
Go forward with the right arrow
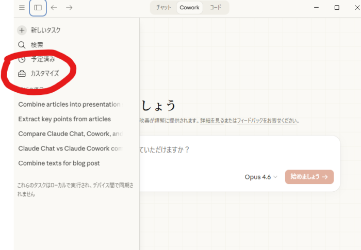pos(69,8)
